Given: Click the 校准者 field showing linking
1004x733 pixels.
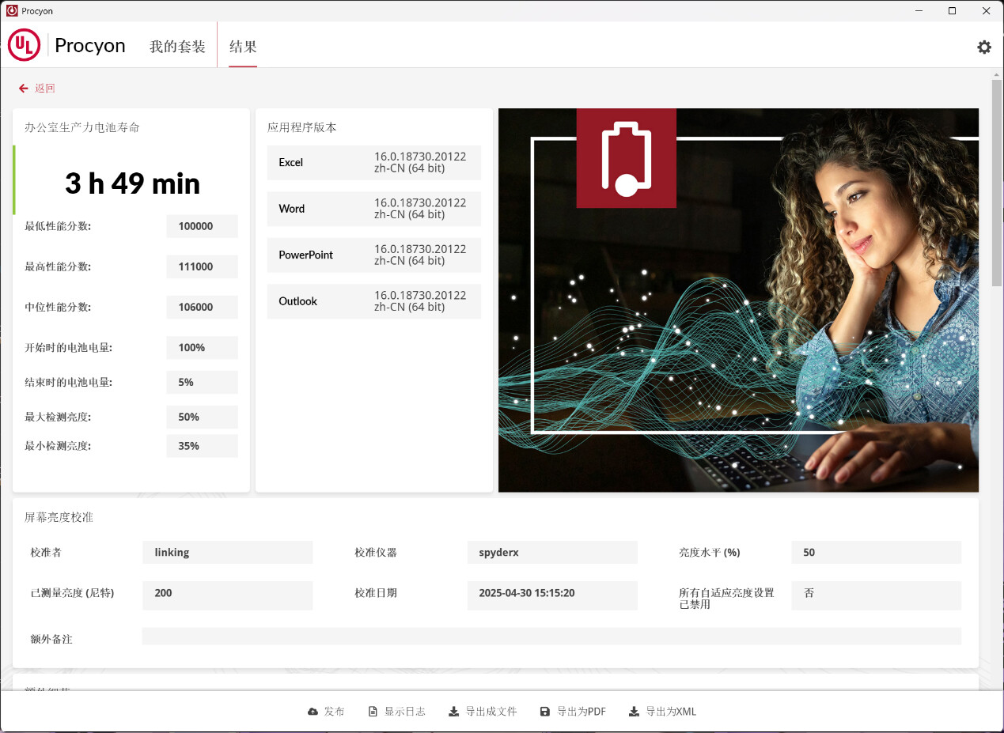Looking at the screenshot, I should [227, 553].
